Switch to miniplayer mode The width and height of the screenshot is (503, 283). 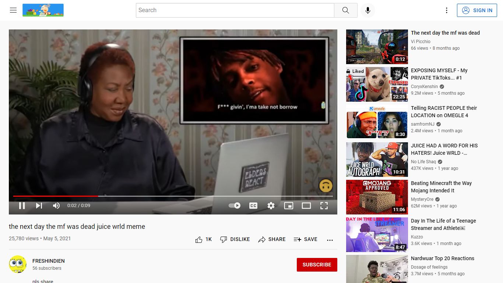tap(289, 206)
